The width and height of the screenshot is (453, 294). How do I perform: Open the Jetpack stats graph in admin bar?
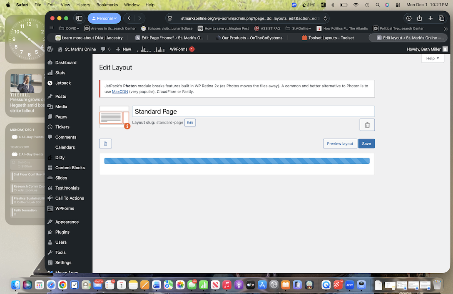(151, 49)
